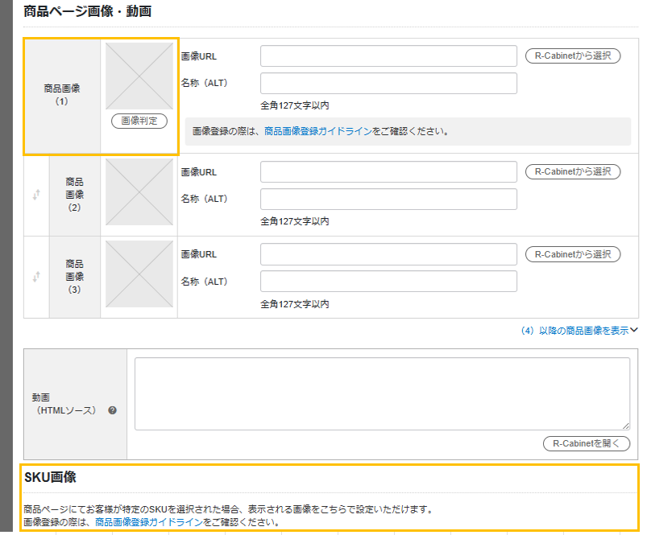Run 画像判定 for product image 1

[x=138, y=122]
